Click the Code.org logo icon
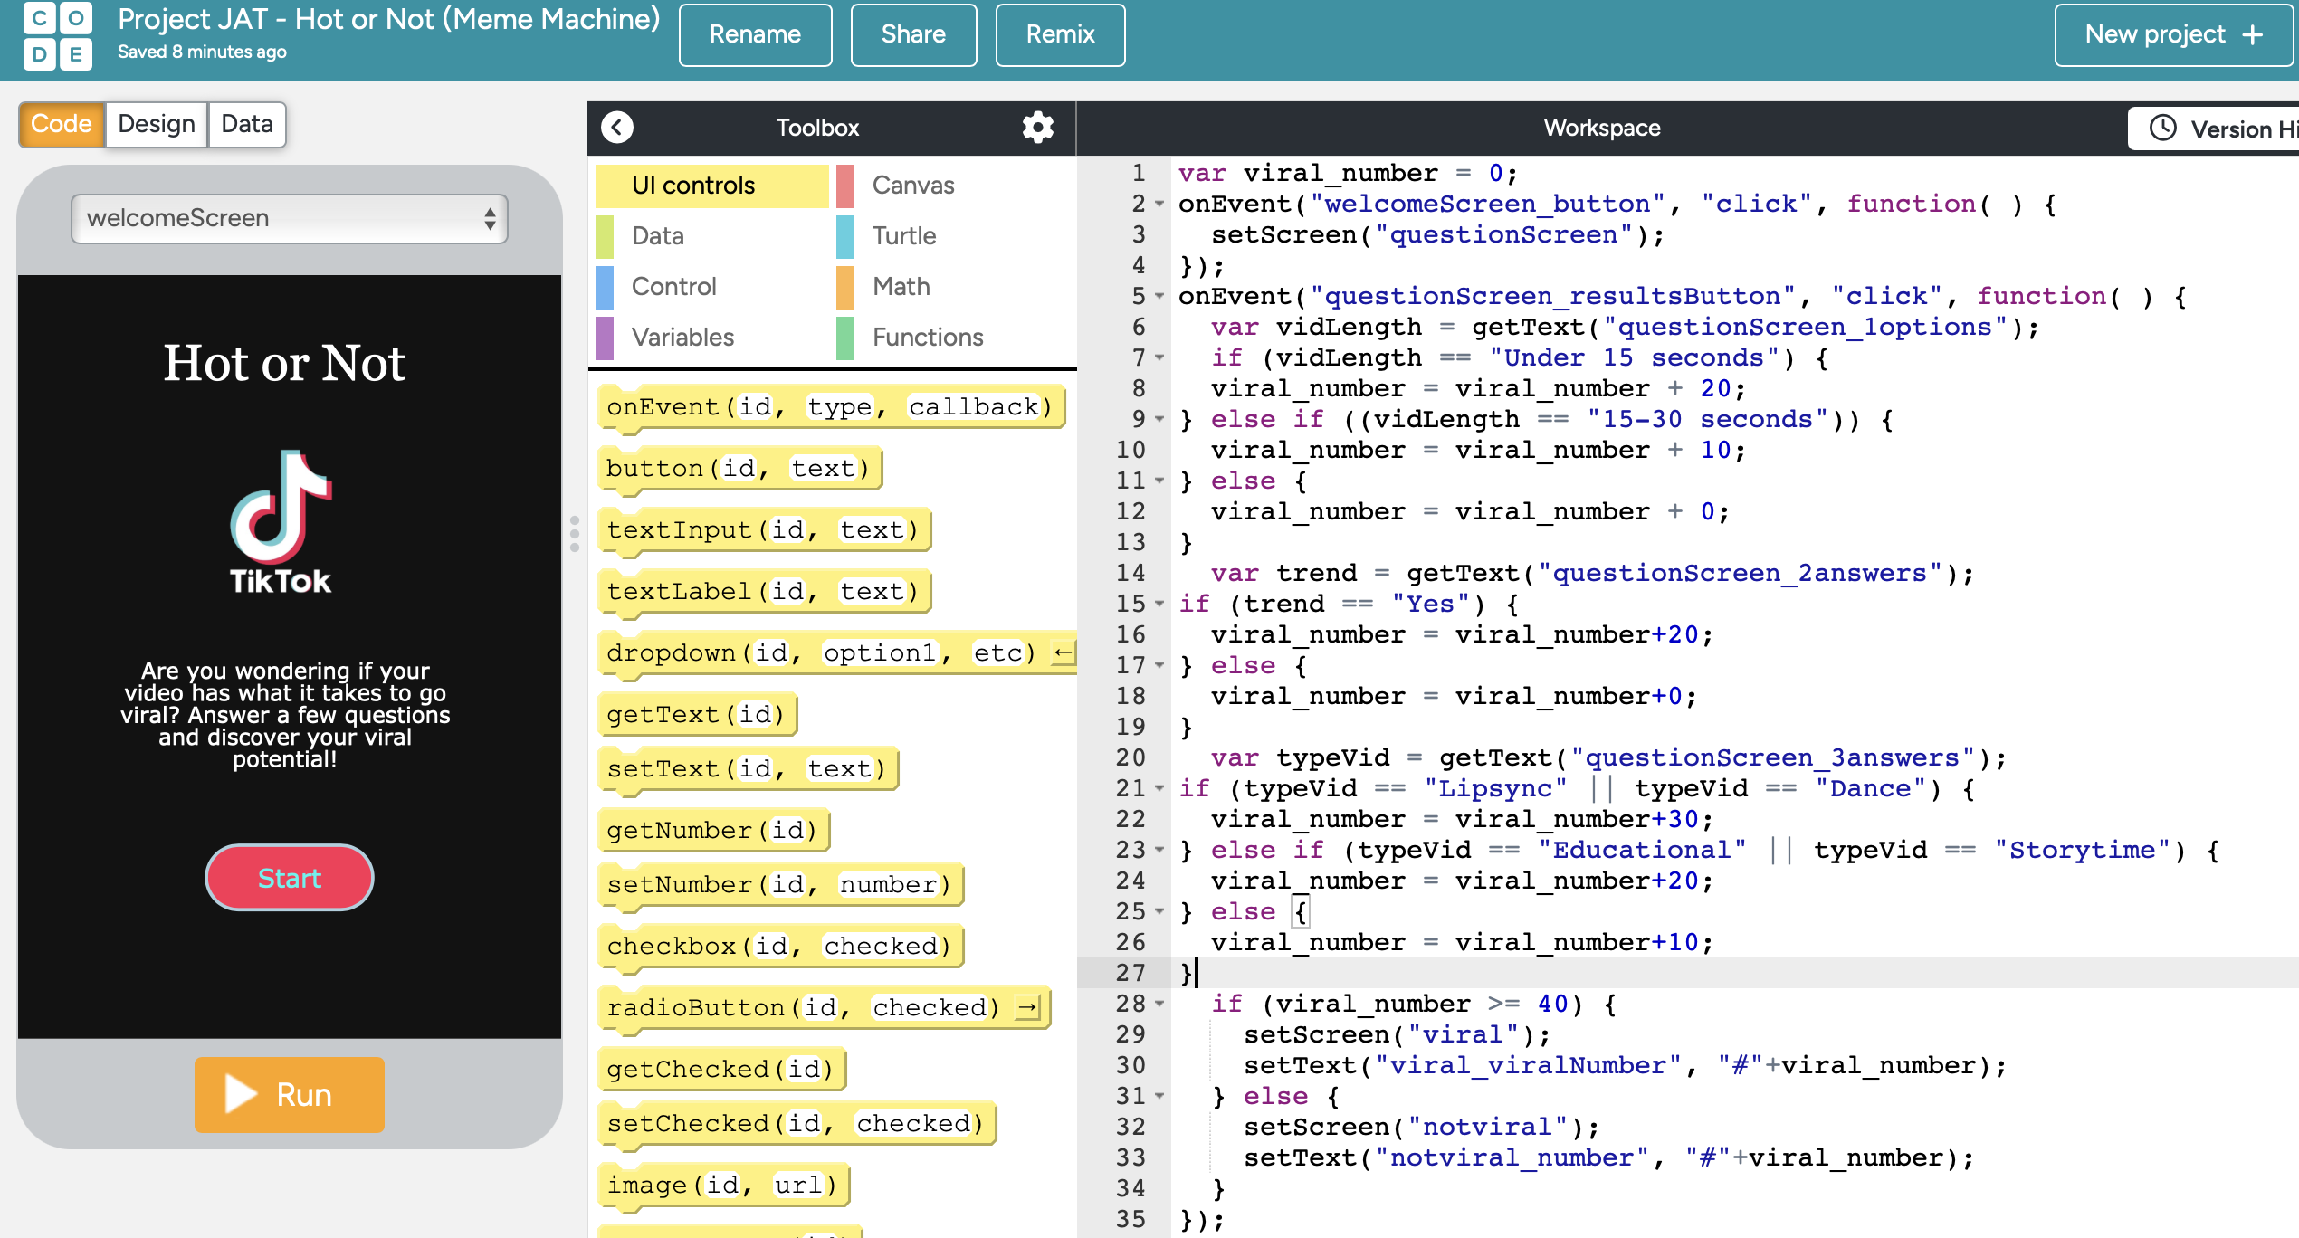Screen dimensions: 2299x1238 click(57, 35)
